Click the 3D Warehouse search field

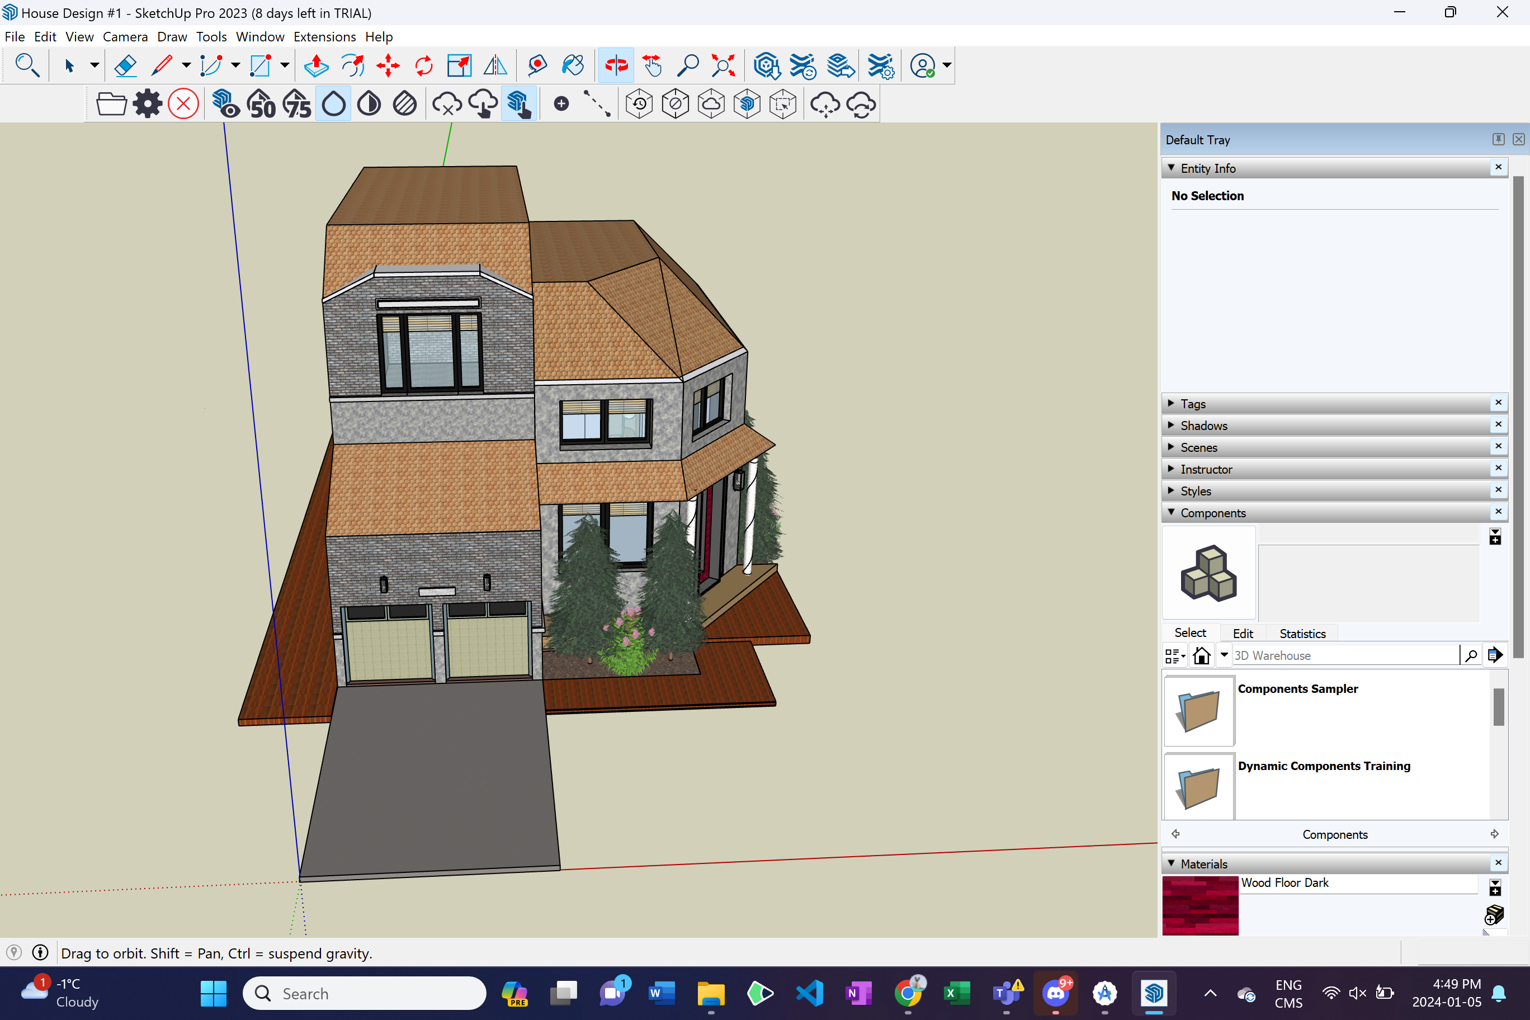(x=1343, y=655)
